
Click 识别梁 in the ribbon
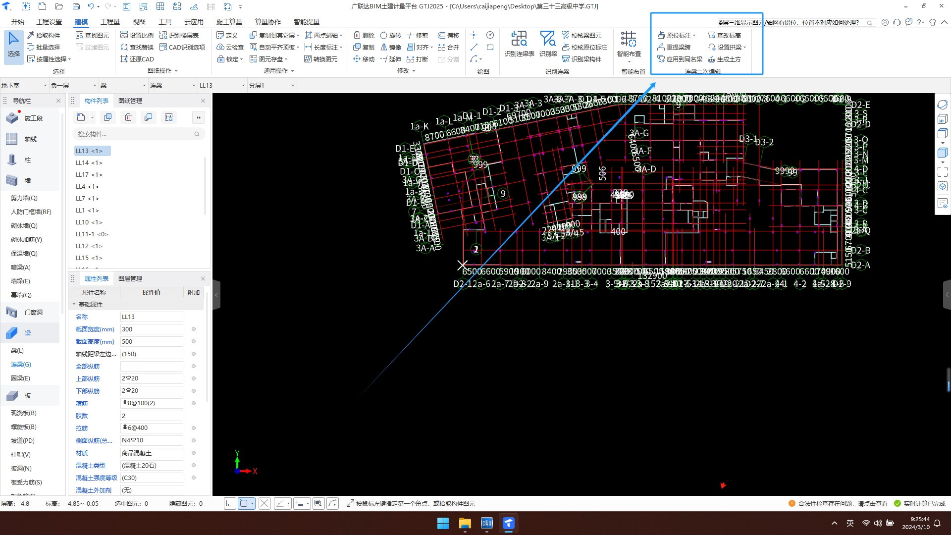pyautogui.click(x=548, y=44)
